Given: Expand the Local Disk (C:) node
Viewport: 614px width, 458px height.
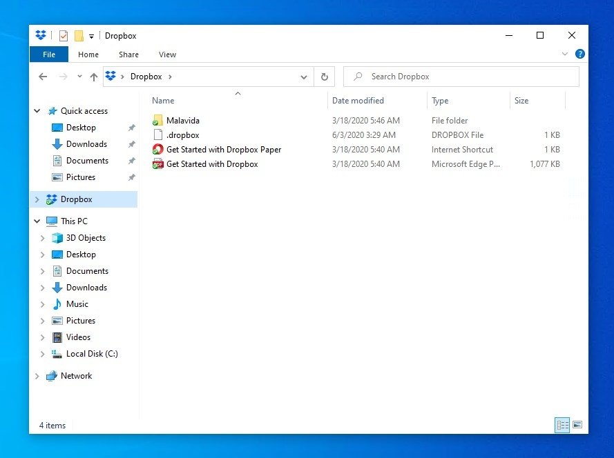Looking at the screenshot, I should 43,354.
